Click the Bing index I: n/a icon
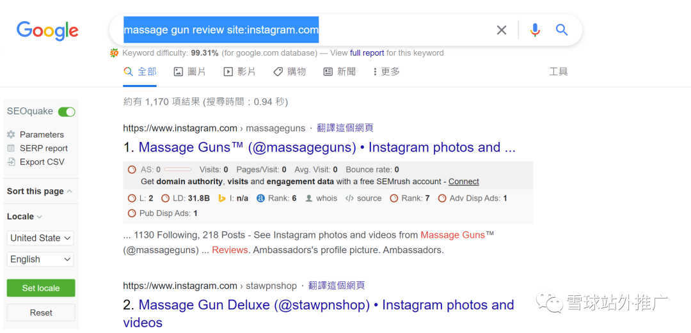This screenshot has width=691, height=333. pyautogui.click(x=223, y=198)
